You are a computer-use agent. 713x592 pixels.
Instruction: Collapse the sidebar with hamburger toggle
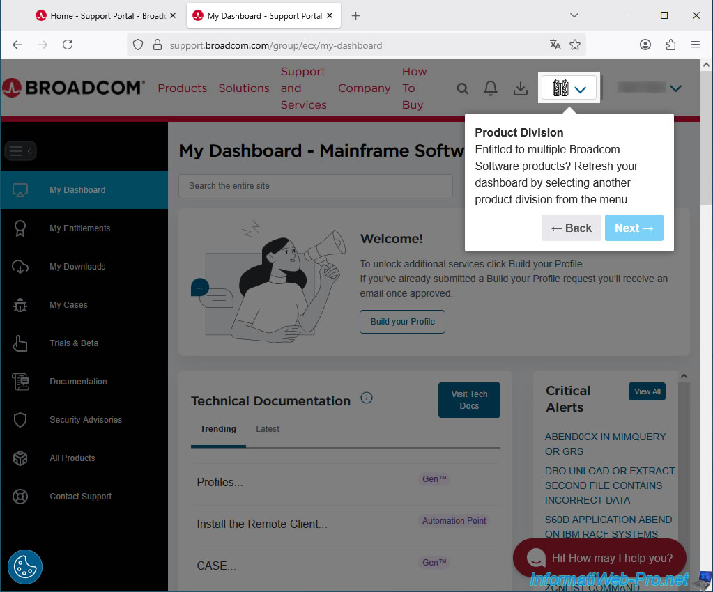tap(20, 150)
